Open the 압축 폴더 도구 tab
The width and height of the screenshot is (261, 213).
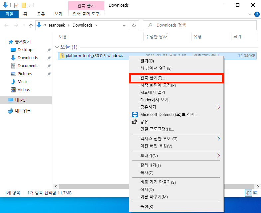point(86,14)
